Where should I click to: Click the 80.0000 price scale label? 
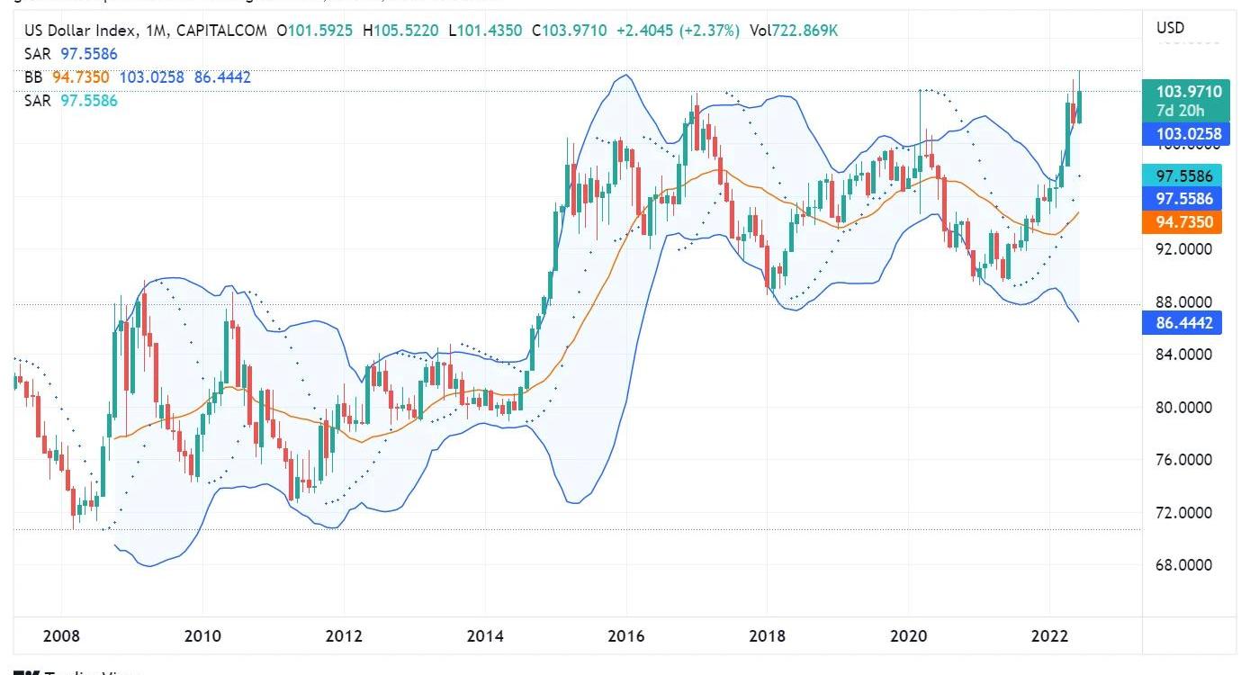[1184, 407]
